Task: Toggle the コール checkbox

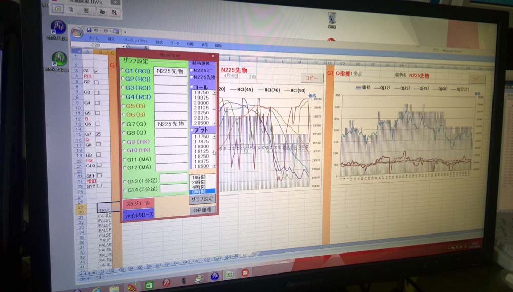Action: tap(192, 87)
